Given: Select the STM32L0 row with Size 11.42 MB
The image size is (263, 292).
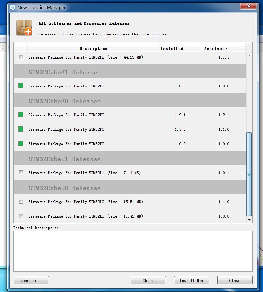Looking at the screenshot, I should pos(86,216).
